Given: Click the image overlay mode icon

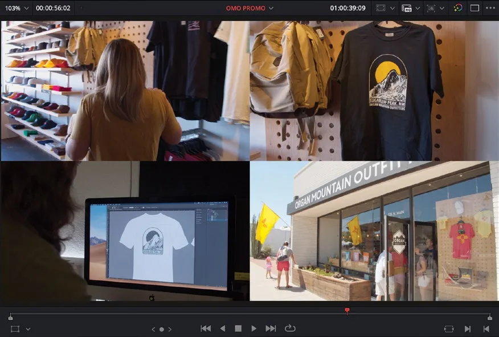Looking at the screenshot, I should point(431,8).
